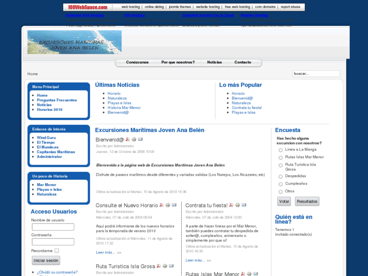Viewport: 368px width, 276px height.
Task: Email Rutas Islas Mar Menor article
Action: [255, 273]
